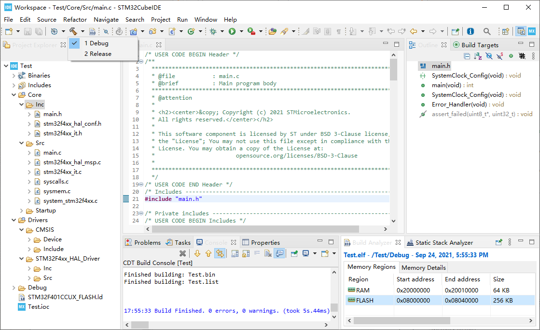Toggle Show Console When Output Changes
The width and height of the screenshot is (540, 330).
coord(279,253)
